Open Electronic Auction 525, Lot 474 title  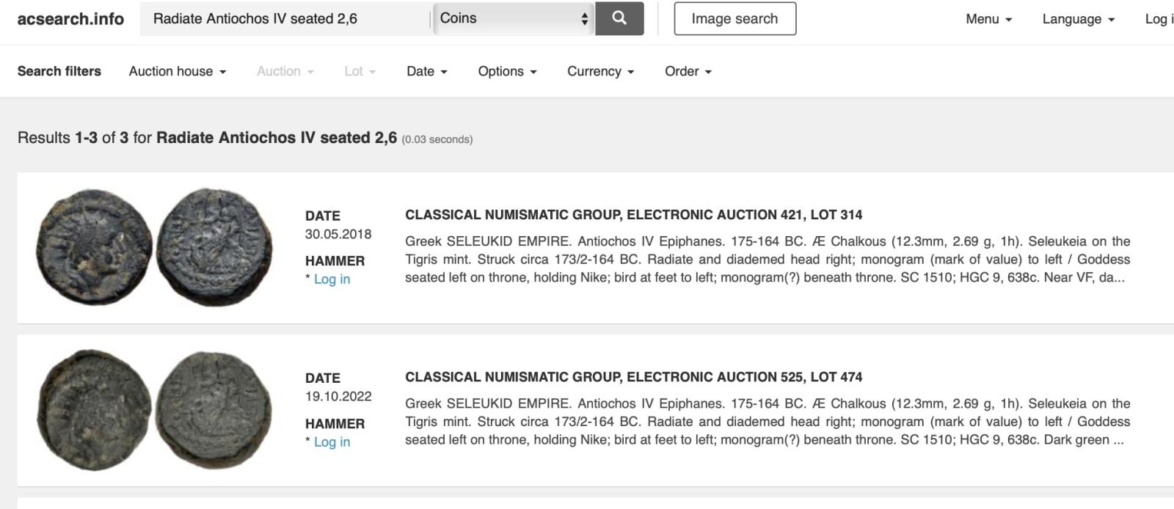633,377
